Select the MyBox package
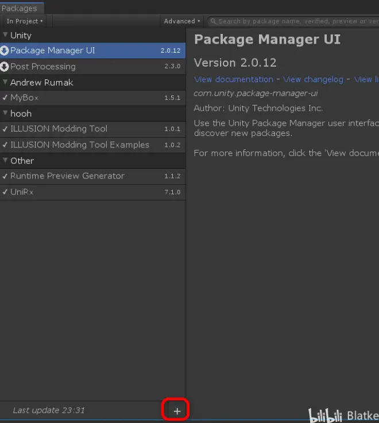Screen dimensions: 379x423 pos(92,98)
